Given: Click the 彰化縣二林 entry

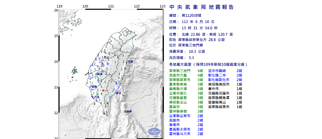Looking at the screenshot, I should click(225, 75).
